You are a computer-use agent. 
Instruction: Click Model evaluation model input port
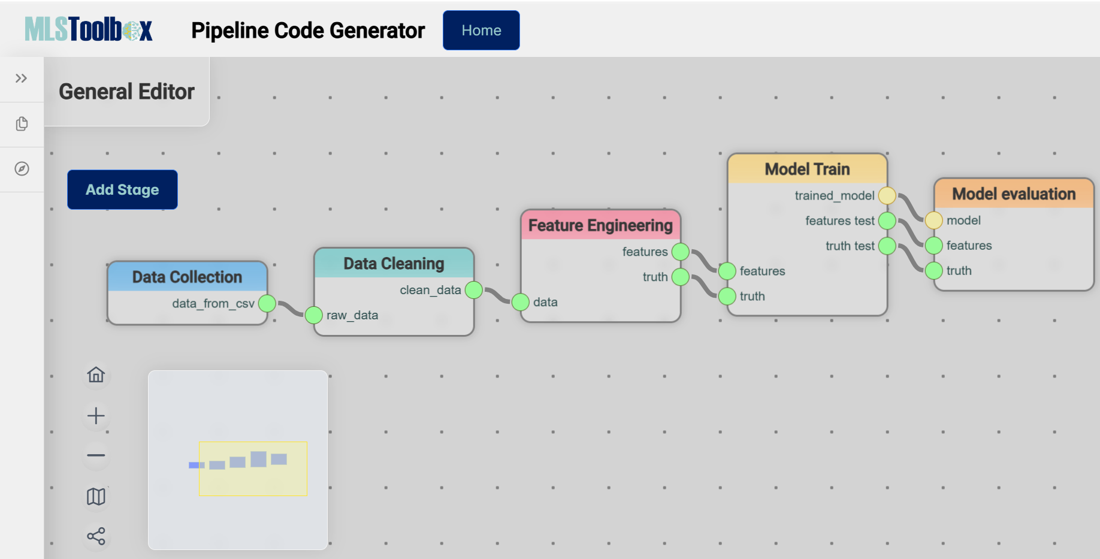pos(934,220)
